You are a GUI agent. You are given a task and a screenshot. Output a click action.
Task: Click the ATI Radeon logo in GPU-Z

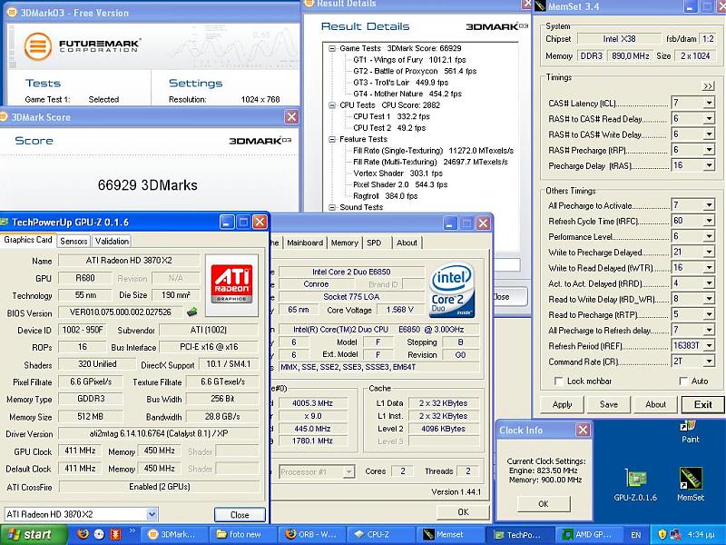pyautogui.click(x=231, y=284)
